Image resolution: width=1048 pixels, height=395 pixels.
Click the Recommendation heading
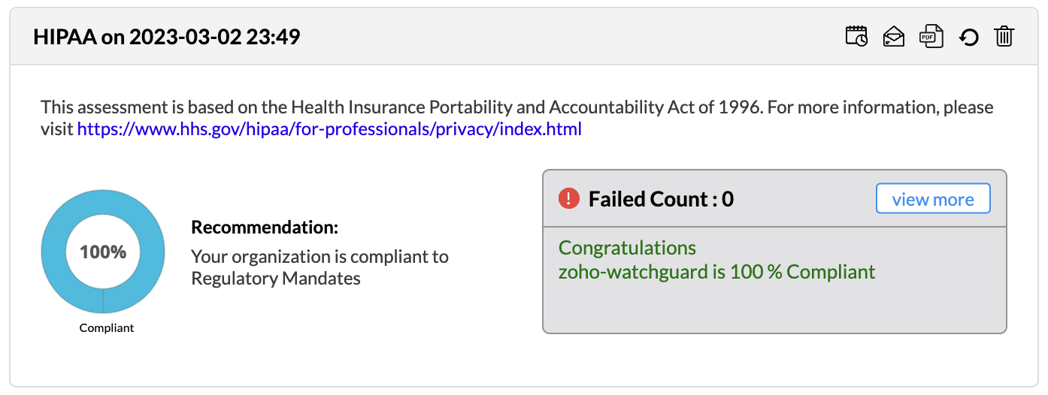pyautogui.click(x=265, y=228)
